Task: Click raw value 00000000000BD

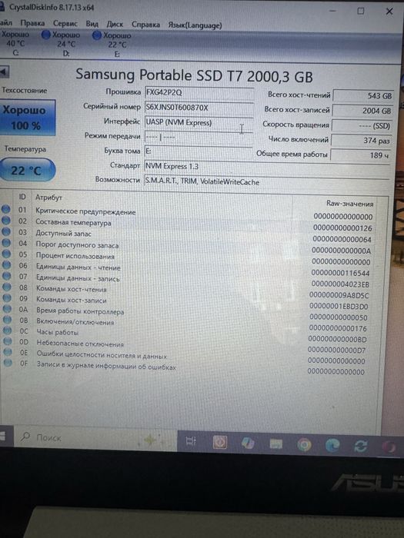Action: point(337,340)
